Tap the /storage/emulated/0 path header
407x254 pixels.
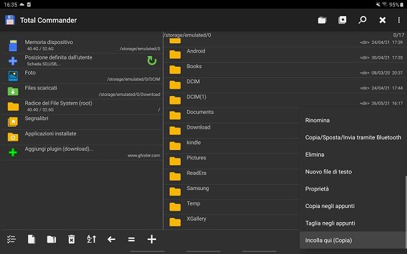[x=187, y=35]
